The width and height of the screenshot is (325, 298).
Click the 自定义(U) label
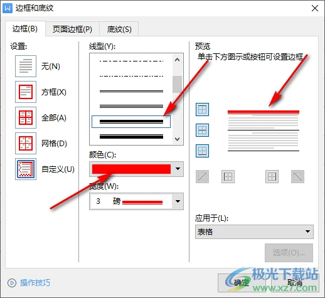(58, 169)
